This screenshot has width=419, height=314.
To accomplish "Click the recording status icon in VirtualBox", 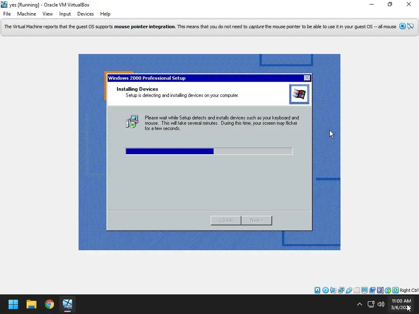I will [x=372, y=290].
